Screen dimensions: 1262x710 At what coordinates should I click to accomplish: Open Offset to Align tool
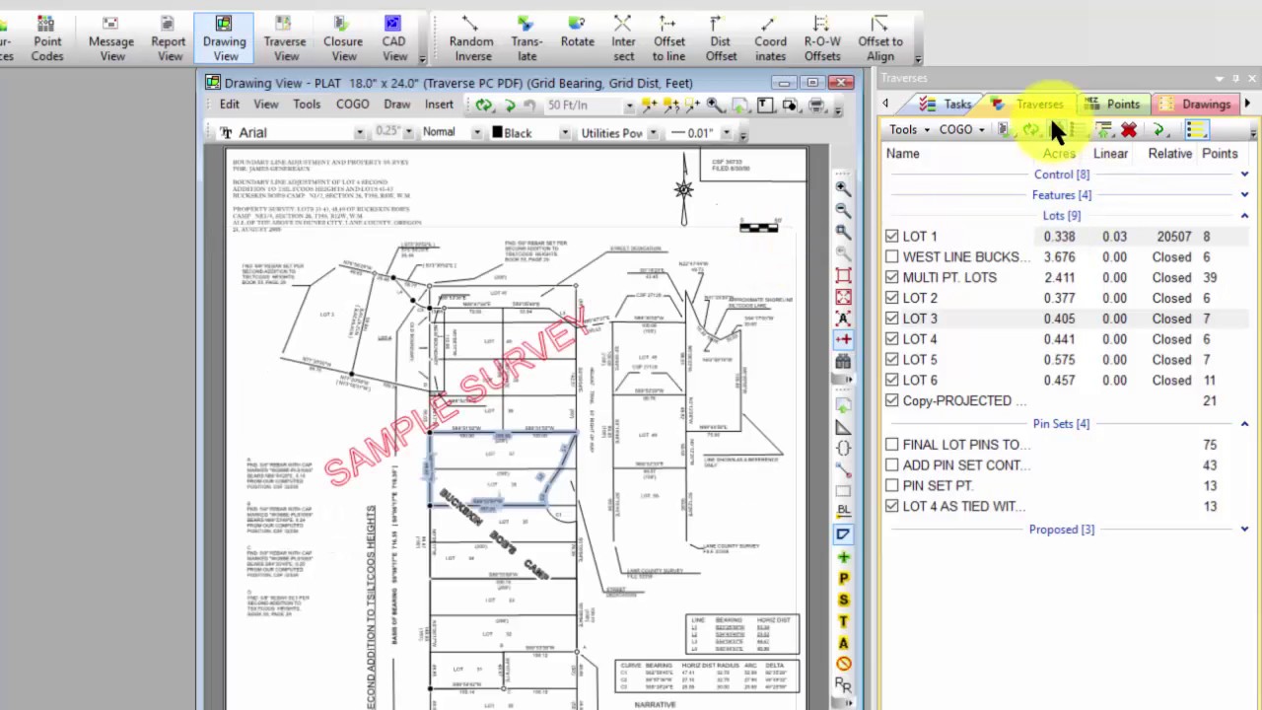[x=880, y=38]
